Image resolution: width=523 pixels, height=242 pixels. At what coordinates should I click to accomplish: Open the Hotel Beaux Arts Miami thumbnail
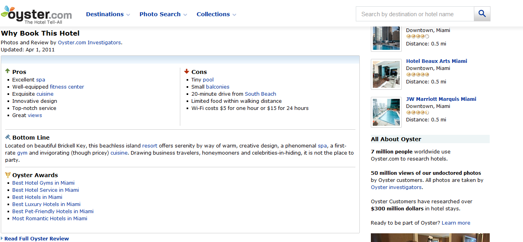coord(386,74)
